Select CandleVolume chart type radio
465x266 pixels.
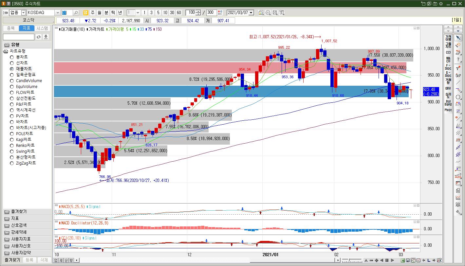pyautogui.click(x=12, y=81)
